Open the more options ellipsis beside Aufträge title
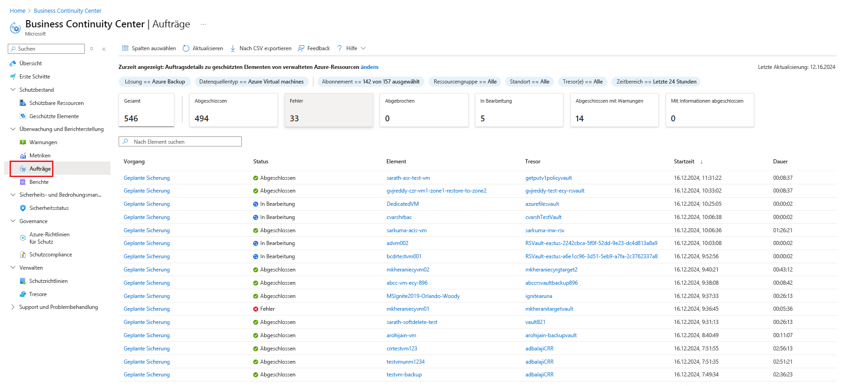This screenshot has width=850, height=386. [203, 24]
